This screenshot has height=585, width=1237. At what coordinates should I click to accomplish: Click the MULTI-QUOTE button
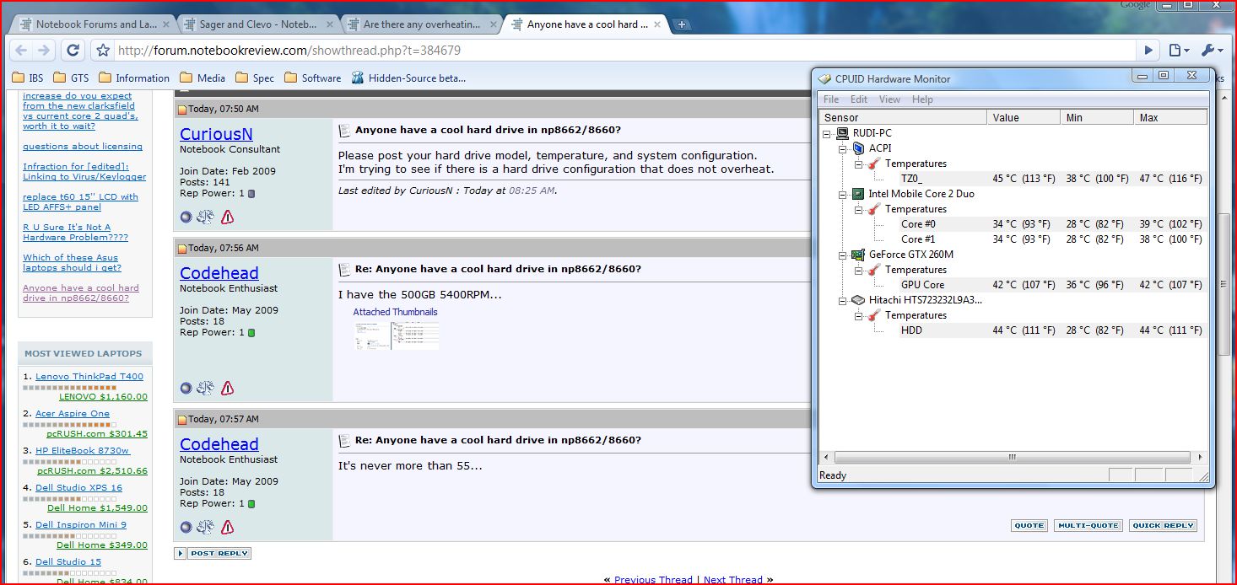(1088, 525)
